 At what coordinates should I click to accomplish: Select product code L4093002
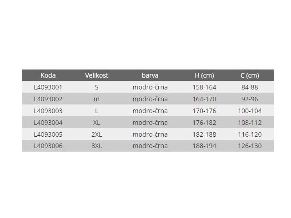[x=48, y=99]
